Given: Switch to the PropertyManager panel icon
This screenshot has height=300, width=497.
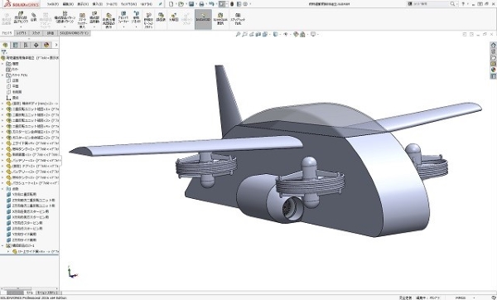Looking at the screenshot, I should (15, 45).
